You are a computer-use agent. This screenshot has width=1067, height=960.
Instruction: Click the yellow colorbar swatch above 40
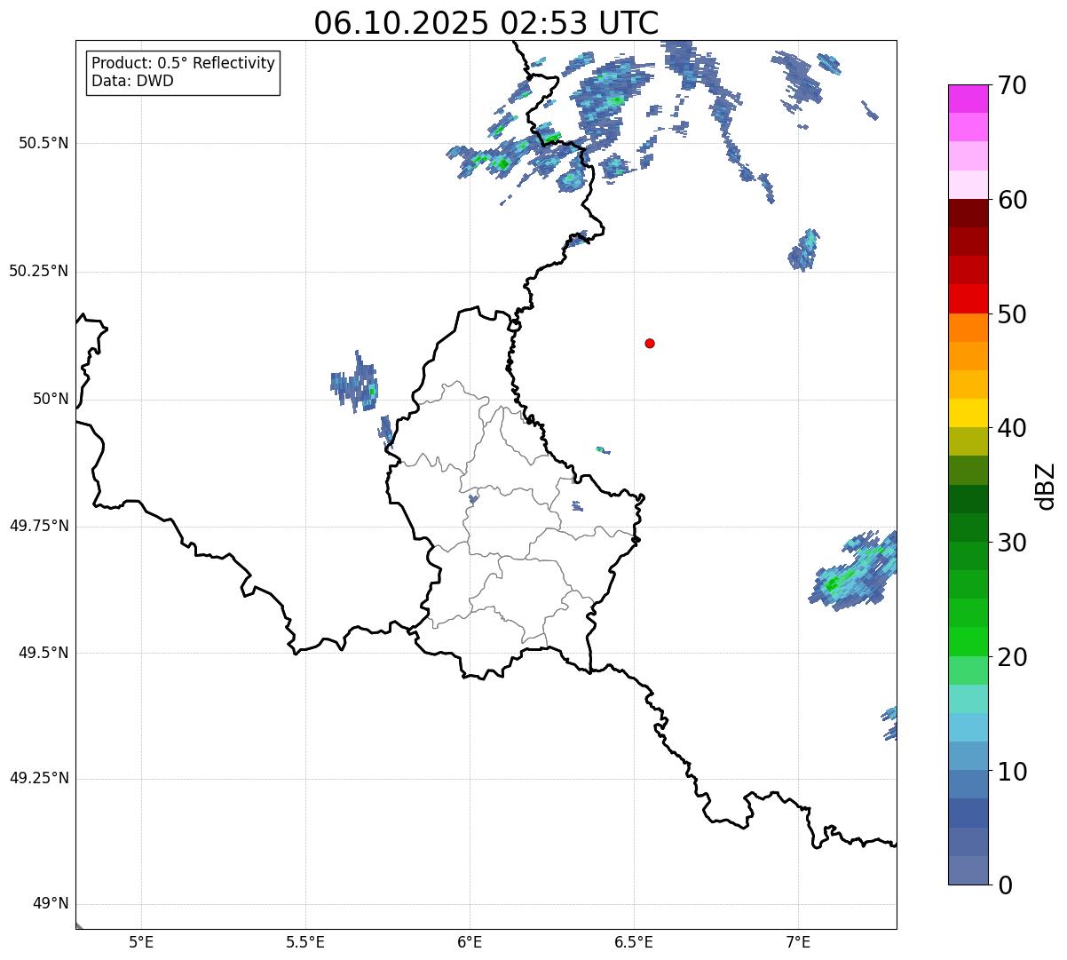click(968, 413)
